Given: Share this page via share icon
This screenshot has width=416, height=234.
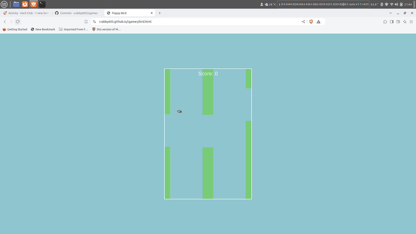Looking at the screenshot, I should coord(303,22).
